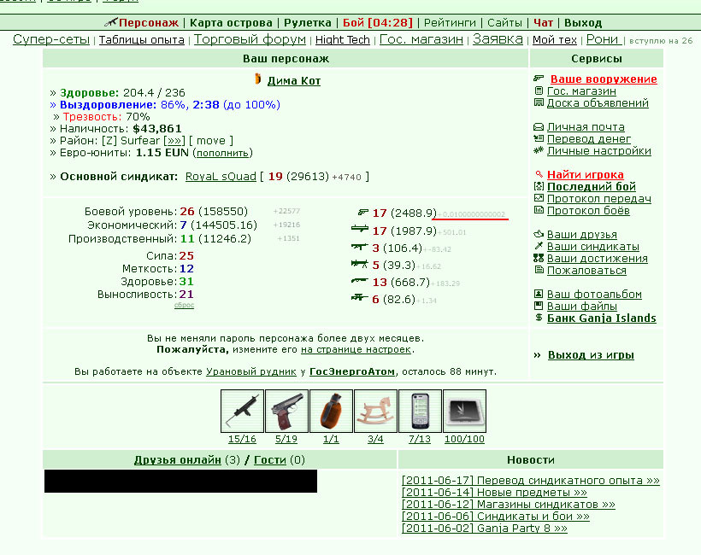Open the Заявка link
Image resolution: width=701 pixels, height=555 pixels.
click(498, 39)
